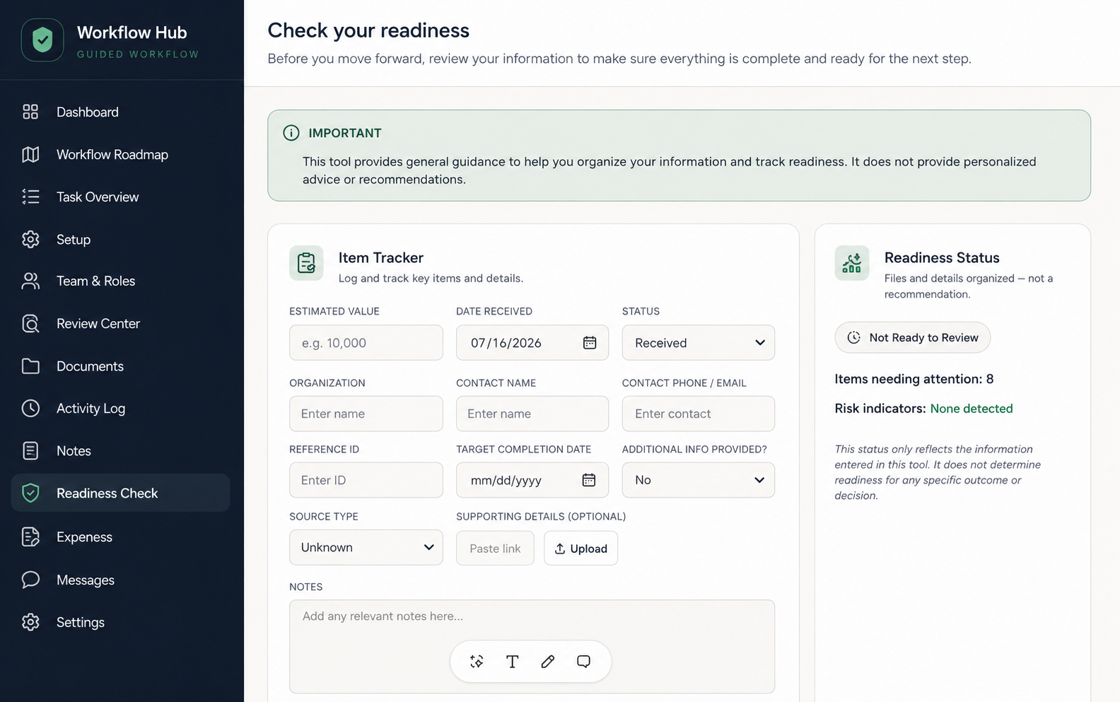
Task: Click the Estimated Value input field
Action: [366, 343]
